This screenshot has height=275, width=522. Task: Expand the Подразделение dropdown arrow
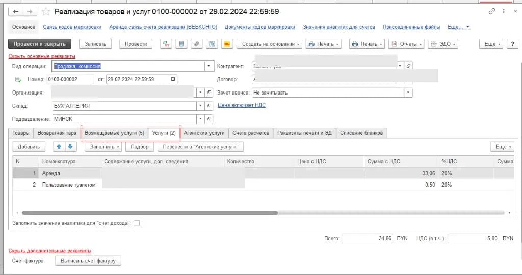tap(200, 119)
